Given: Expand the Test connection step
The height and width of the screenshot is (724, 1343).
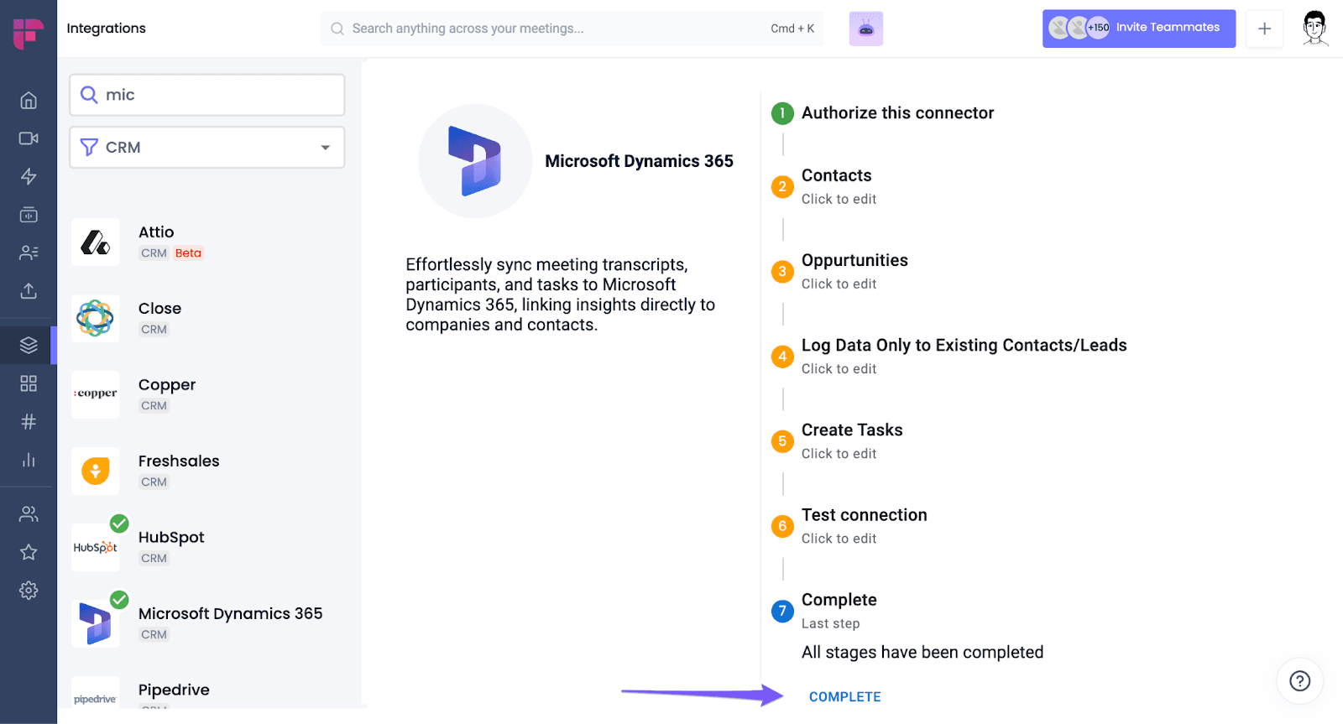Looking at the screenshot, I should (x=864, y=526).
